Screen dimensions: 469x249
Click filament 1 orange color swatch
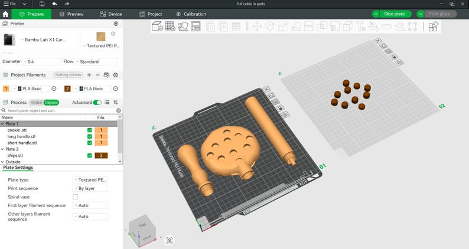(x=6, y=89)
